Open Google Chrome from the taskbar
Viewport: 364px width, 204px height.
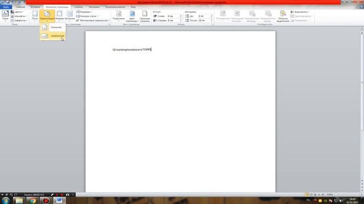point(32,201)
